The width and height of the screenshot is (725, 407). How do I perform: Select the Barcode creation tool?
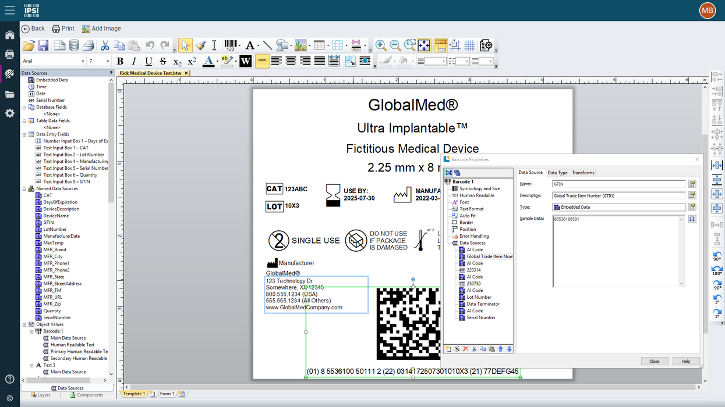point(231,45)
